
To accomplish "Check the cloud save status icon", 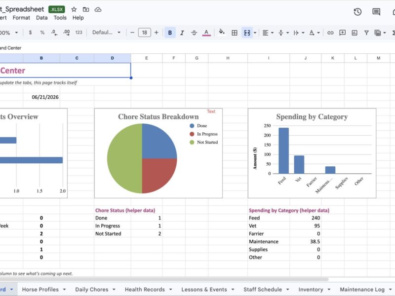I will 98,9.
